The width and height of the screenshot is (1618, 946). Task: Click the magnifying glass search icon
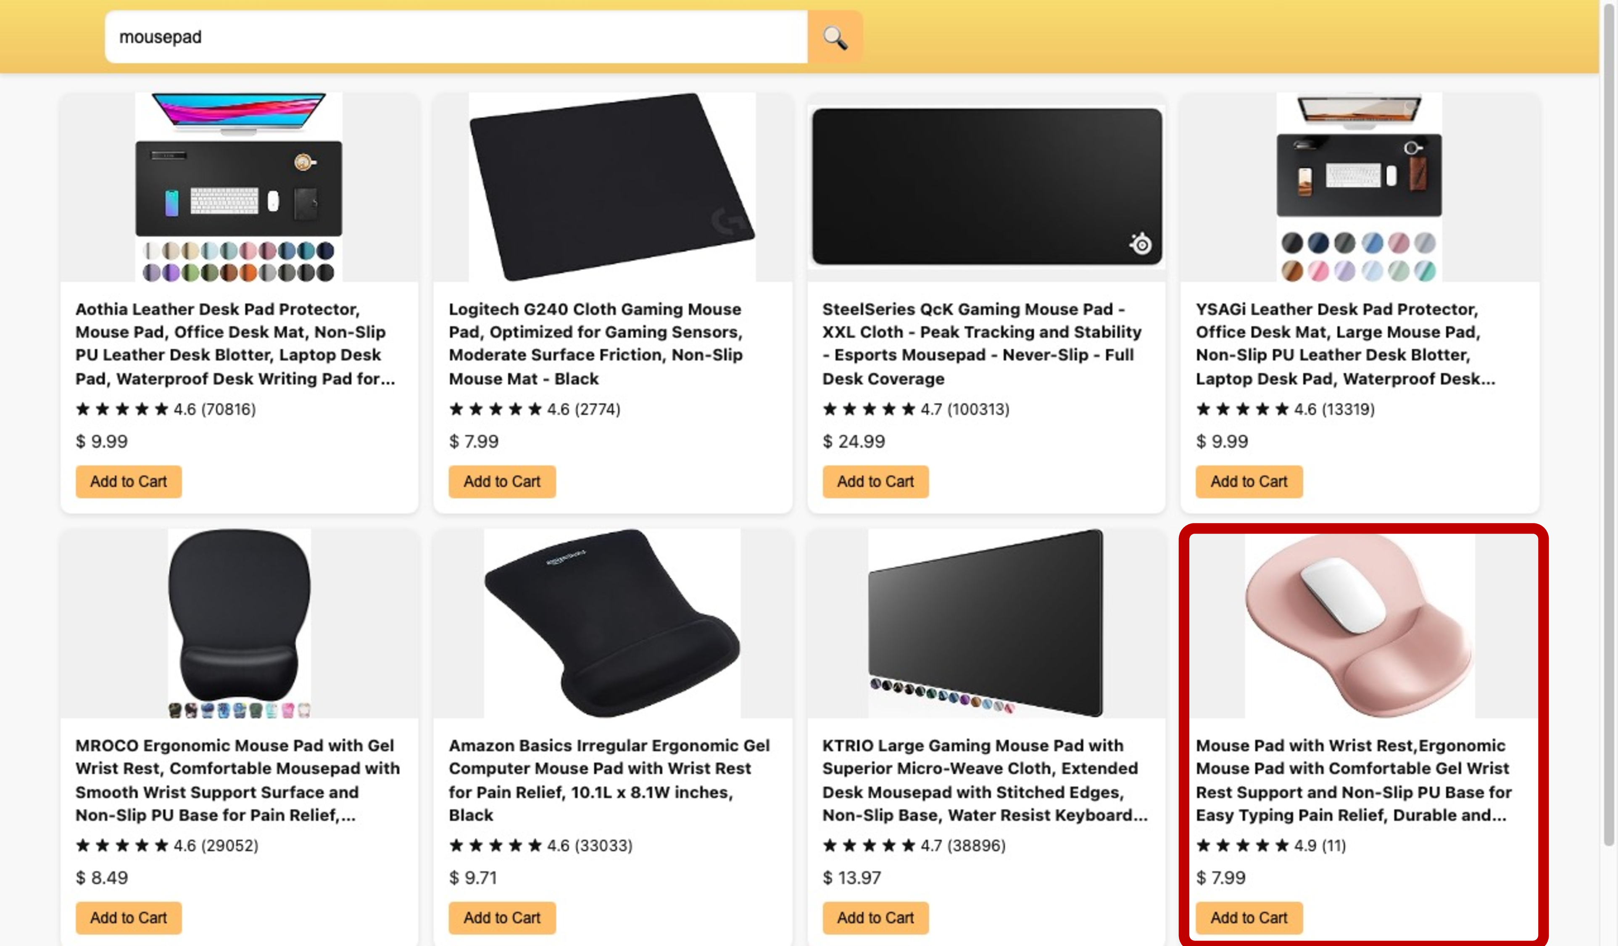(835, 37)
